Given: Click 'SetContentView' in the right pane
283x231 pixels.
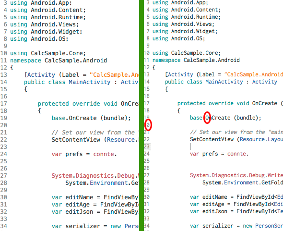Looking at the screenshot, I should [x=212, y=139].
